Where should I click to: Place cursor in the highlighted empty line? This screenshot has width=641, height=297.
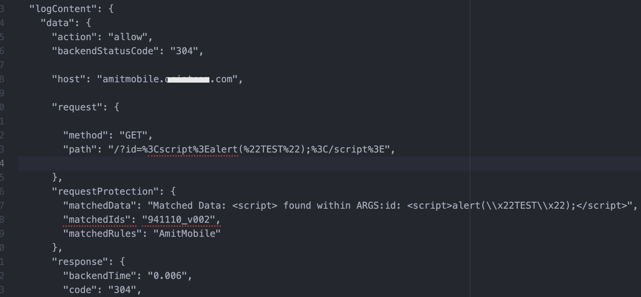point(234,164)
